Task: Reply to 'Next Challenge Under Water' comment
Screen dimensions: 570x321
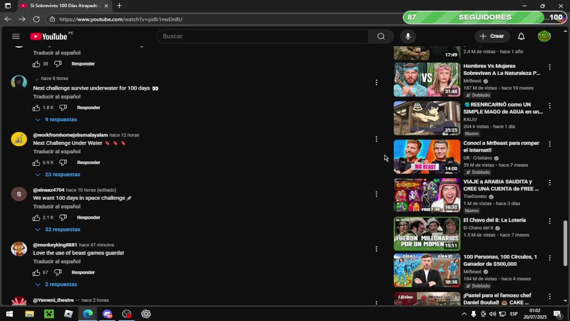Action: click(x=89, y=162)
